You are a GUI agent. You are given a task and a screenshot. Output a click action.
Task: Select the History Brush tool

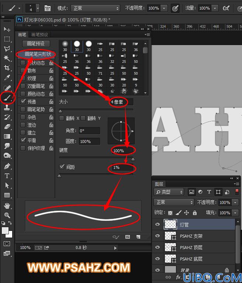(x=7, y=117)
